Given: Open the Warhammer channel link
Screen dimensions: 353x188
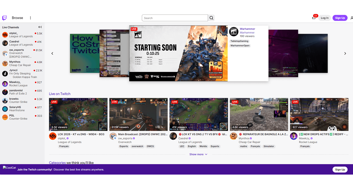Looking at the screenshot, I should (247, 29).
